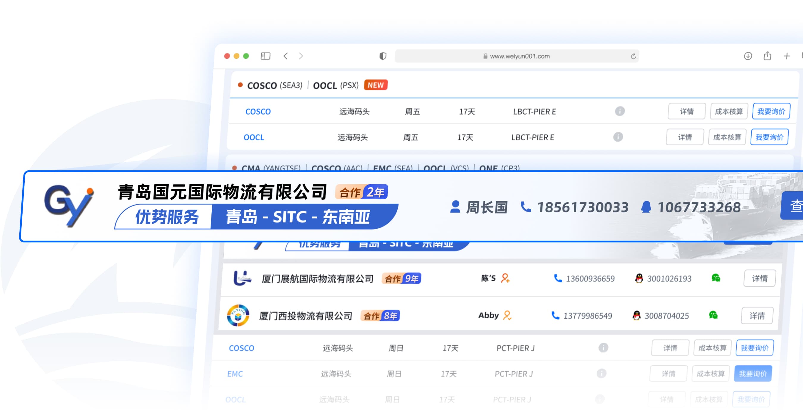Screen dimensions: 803x414
Task: Open 成本核算 for COSCO LBCT-PIER E row
Action: pos(729,111)
